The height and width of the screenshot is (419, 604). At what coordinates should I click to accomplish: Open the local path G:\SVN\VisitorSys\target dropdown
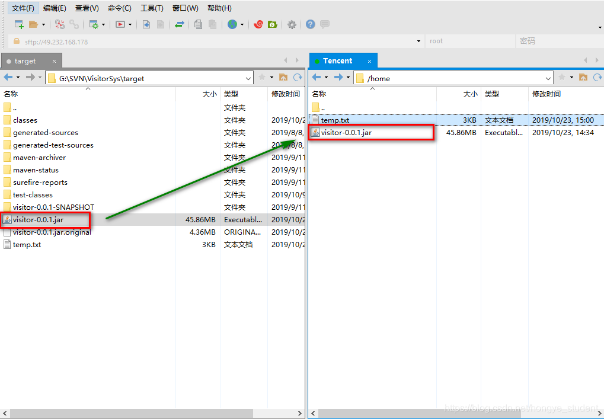[248, 79]
